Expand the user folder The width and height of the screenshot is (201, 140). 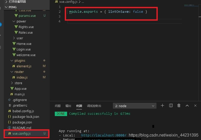pyautogui.click(x=20, y=38)
